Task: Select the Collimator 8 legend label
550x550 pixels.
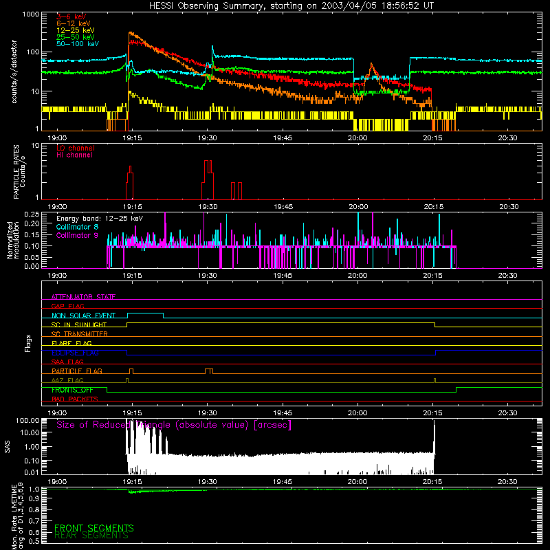Action: click(77, 227)
